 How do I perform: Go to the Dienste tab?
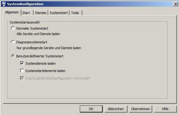tap(41, 13)
